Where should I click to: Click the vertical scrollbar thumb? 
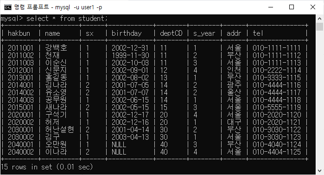click(x=320, y=26)
